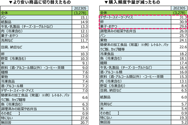Click '豆腐、納豆など' label in right table

pos(111,90)
